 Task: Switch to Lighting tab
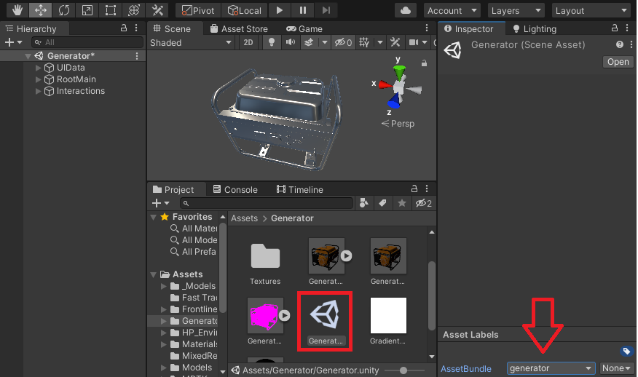(x=535, y=29)
